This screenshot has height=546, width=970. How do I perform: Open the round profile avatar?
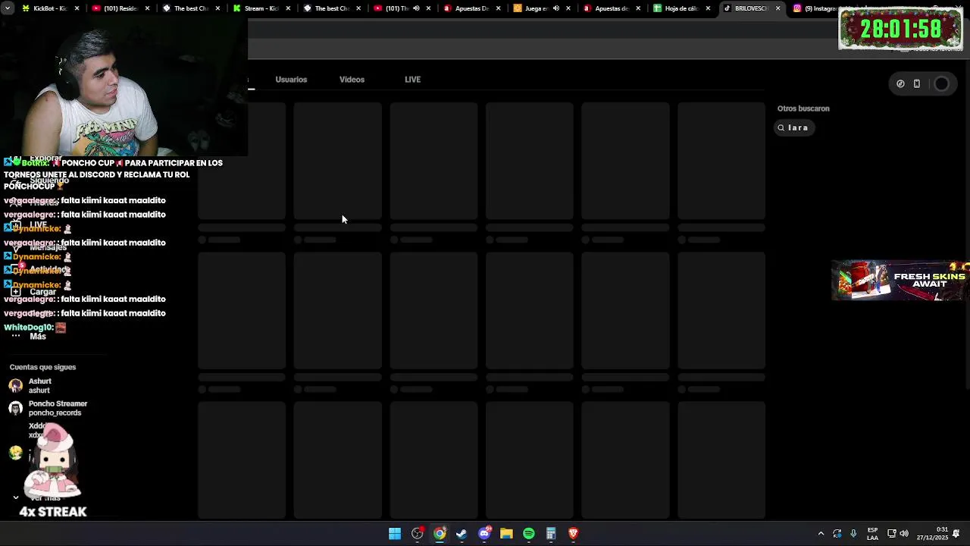(x=941, y=84)
